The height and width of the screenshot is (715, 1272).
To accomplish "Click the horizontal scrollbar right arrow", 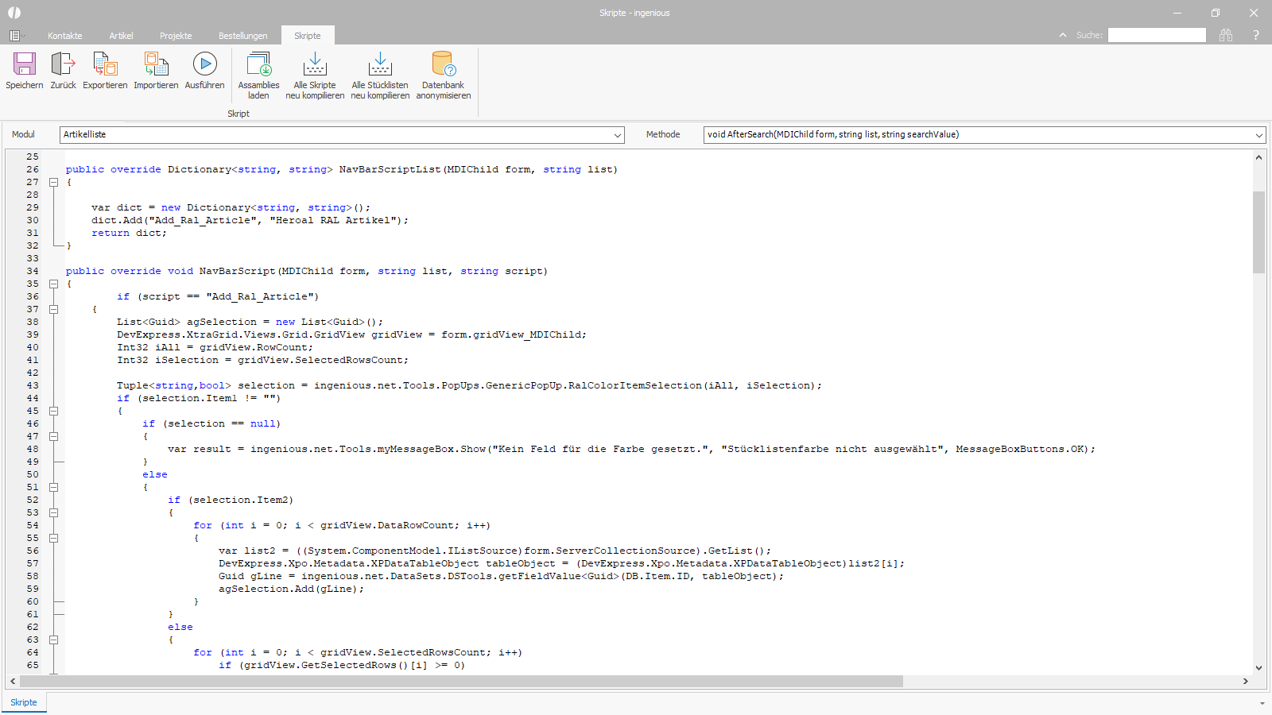I will (x=1245, y=681).
